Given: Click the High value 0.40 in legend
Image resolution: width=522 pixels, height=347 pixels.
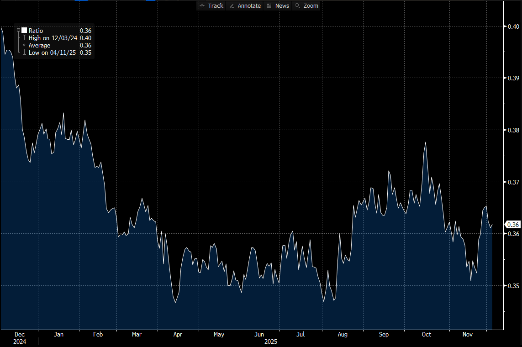Looking at the screenshot, I should (85, 38).
